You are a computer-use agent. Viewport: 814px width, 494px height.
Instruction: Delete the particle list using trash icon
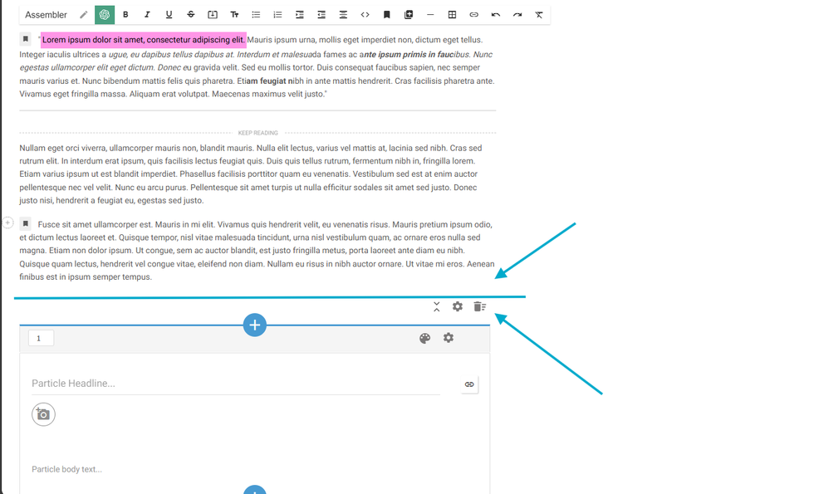click(479, 306)
